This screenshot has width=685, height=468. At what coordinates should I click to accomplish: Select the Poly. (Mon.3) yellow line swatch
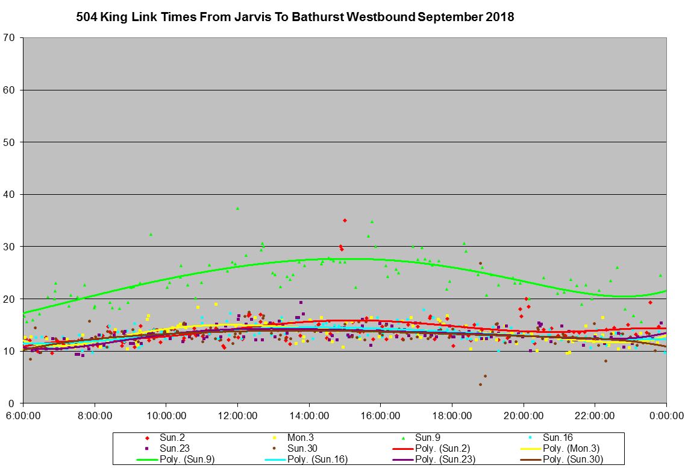click(531, 448)
